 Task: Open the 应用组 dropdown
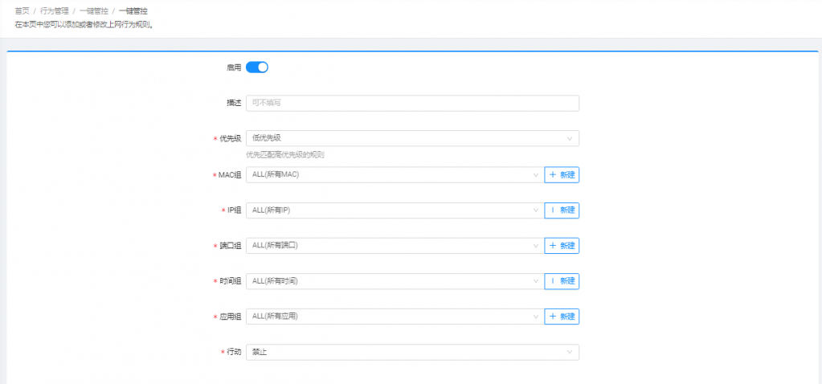tap(395, 317)
